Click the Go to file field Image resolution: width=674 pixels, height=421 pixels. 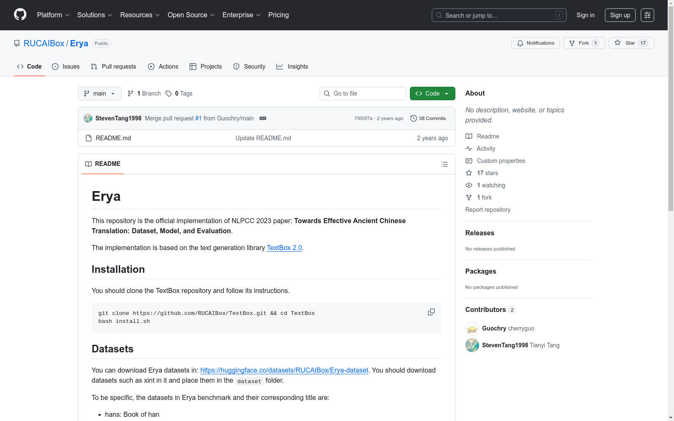point(363,93)
